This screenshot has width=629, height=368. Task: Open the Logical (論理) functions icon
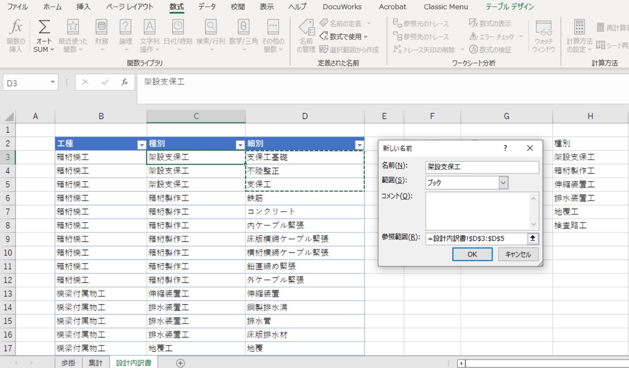click(x=126, y=27)
